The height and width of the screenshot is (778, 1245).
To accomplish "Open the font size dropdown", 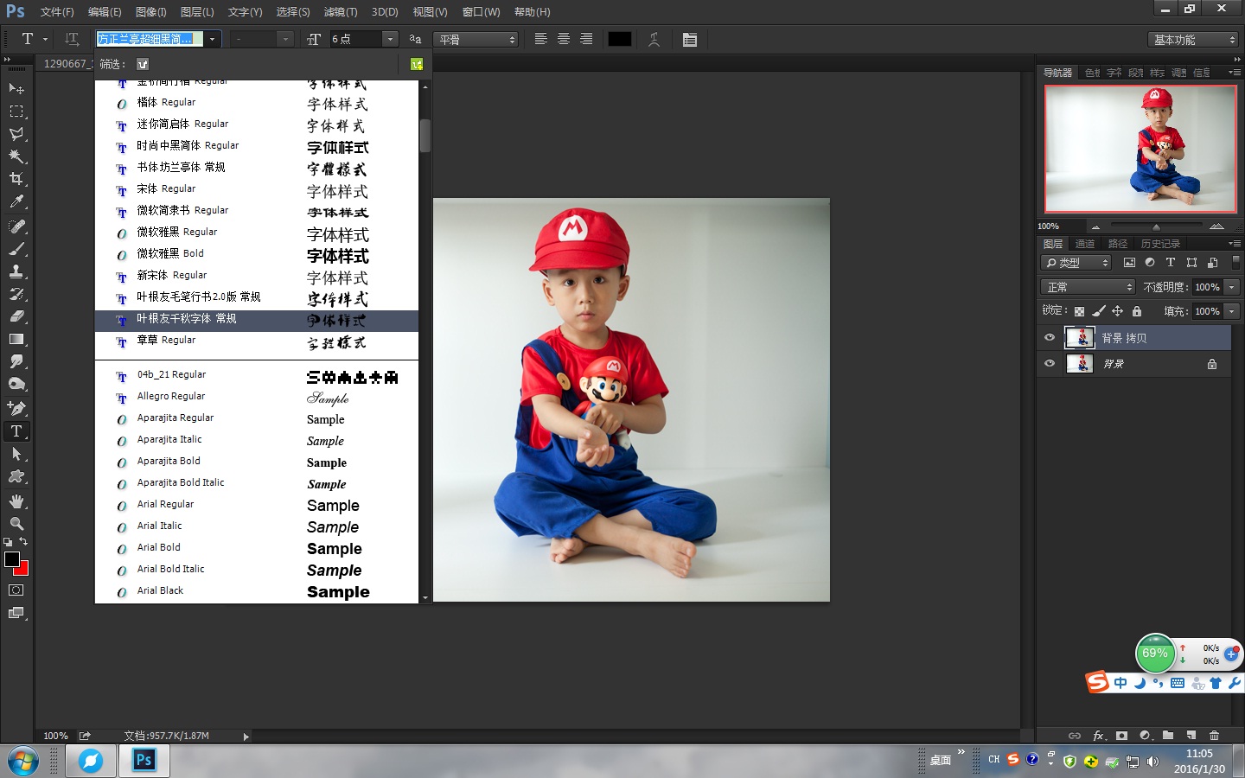I will (390, 39).
